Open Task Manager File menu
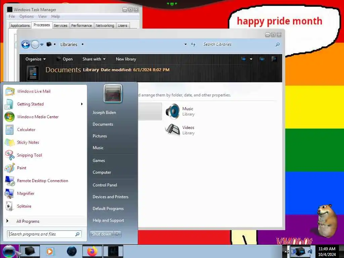The width and height of the screenshot is (344, 258). (x=12, y=16)
